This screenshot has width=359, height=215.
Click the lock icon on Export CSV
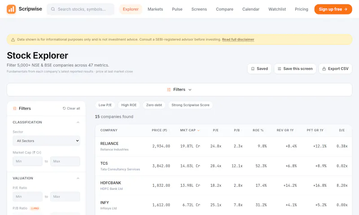[324, 69]
